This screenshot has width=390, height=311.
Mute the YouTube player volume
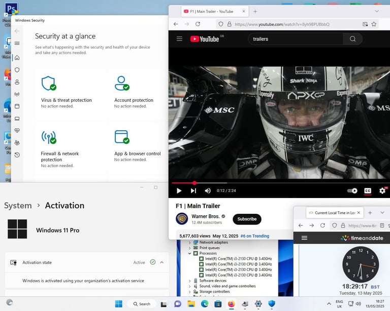coord(207,190)
